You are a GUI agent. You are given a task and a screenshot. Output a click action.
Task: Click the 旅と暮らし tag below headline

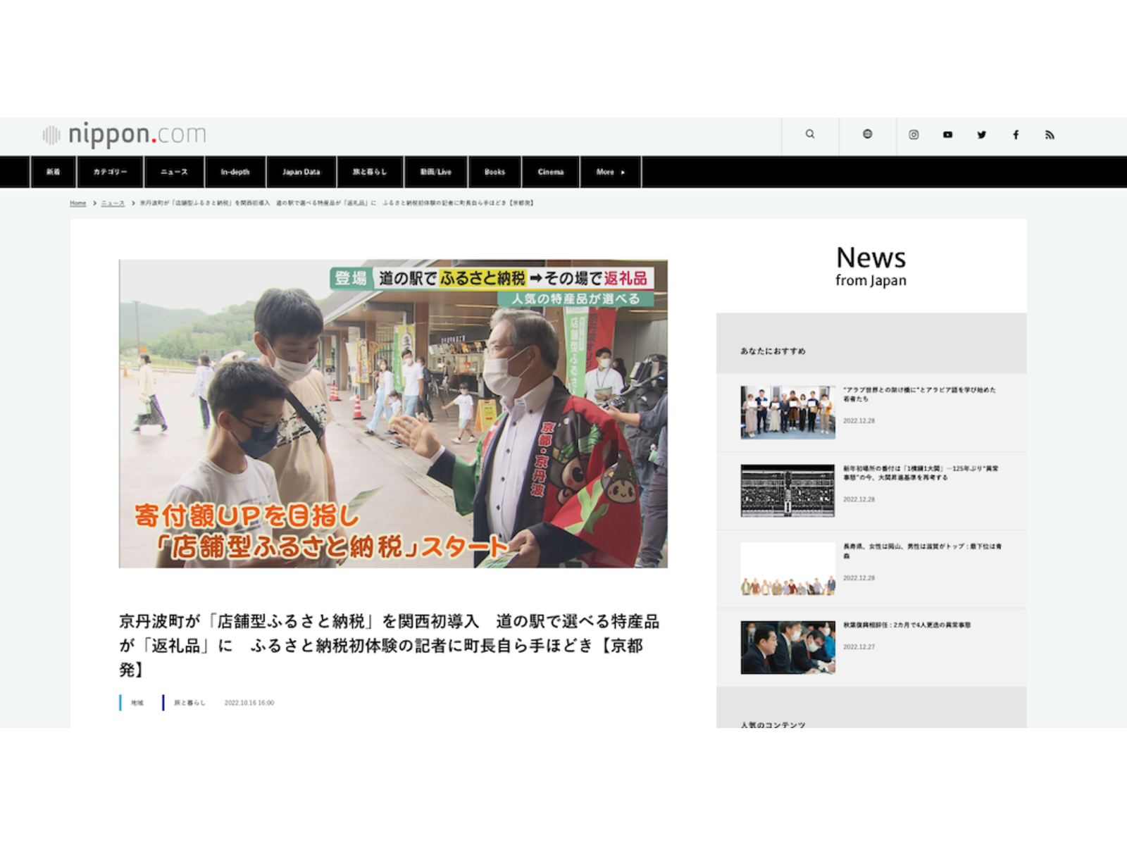point(189,703)
